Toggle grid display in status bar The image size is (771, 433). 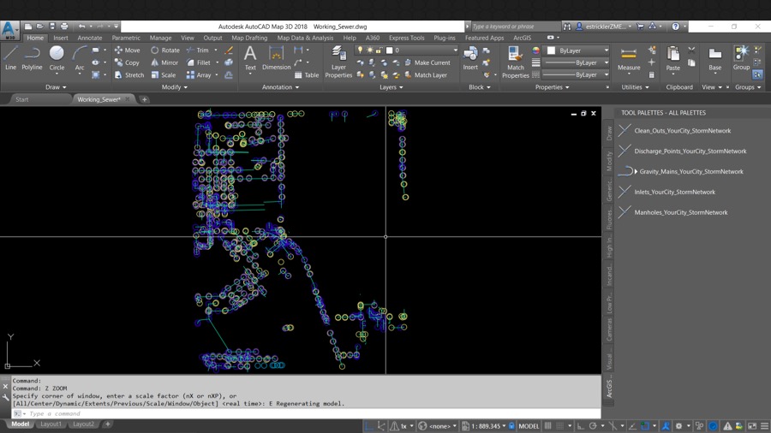(547, 425)
